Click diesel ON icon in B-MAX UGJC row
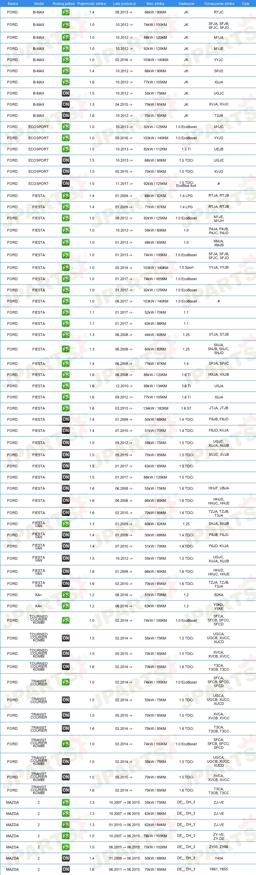The width and height of the screenshot is (256, 875). 66,93
